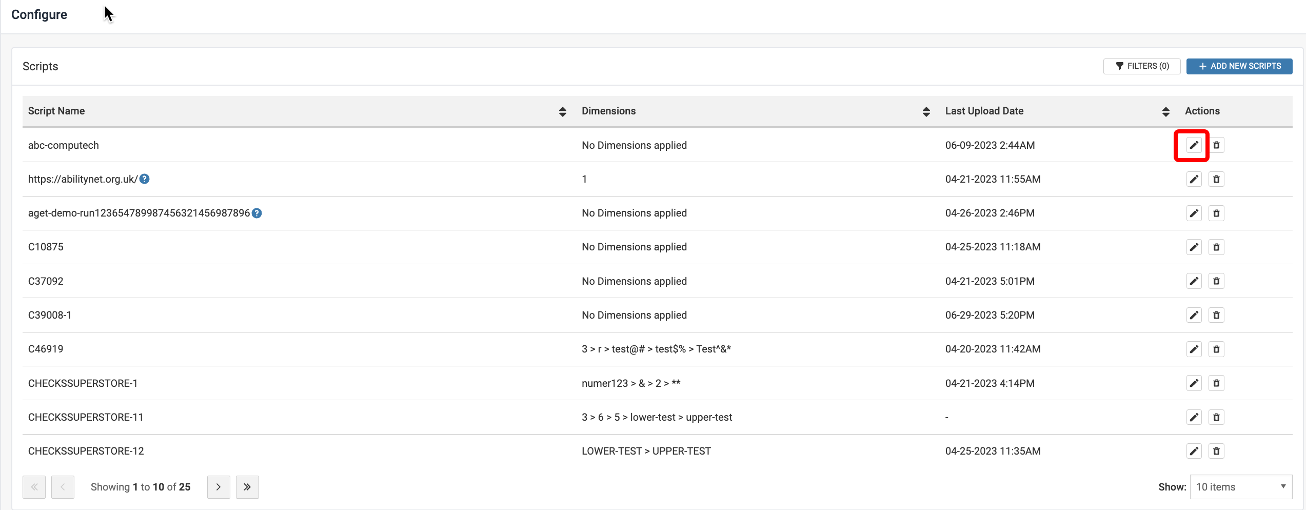
Task: Open the Show items per page dropdown
Action: [x=1240, y=487]
